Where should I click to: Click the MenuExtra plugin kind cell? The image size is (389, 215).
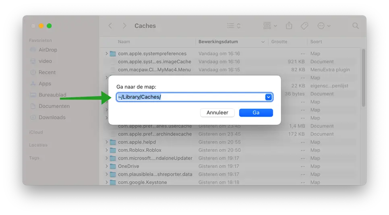pos(330,70)
